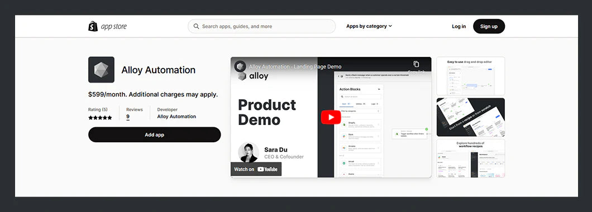Click the Alloy channel avatar in the video
592x212 pixels.
pyautogui.click(x=240, y=66)
